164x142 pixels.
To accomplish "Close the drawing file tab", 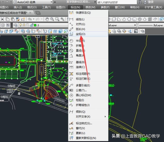I will pyautogui.click(x=30, y=13).
